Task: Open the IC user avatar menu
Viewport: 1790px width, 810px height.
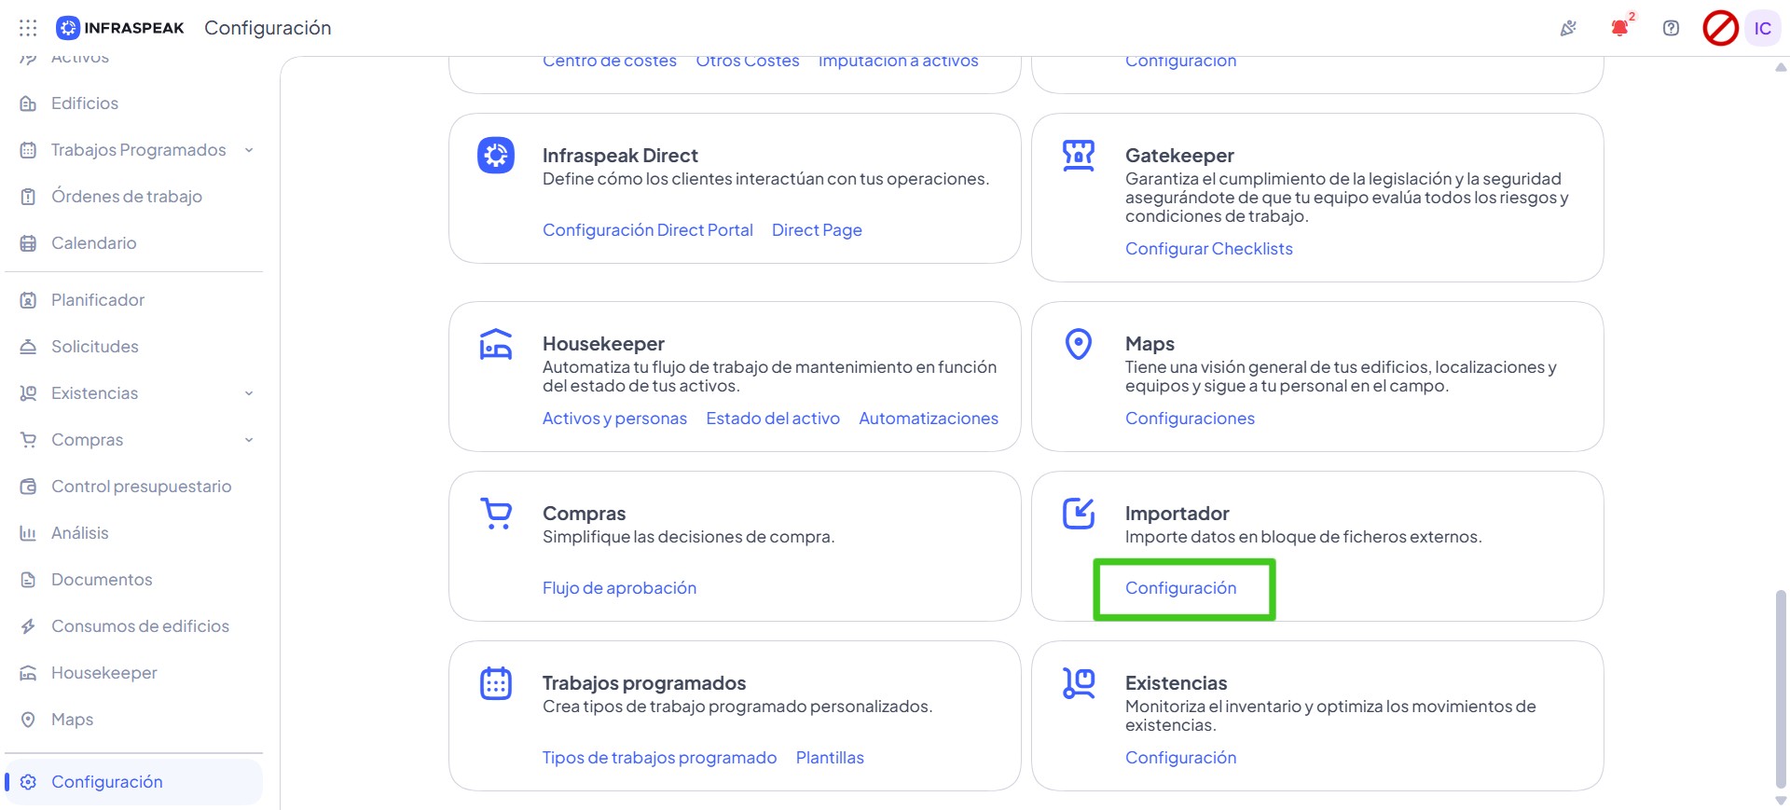Action: (1762, 28)
